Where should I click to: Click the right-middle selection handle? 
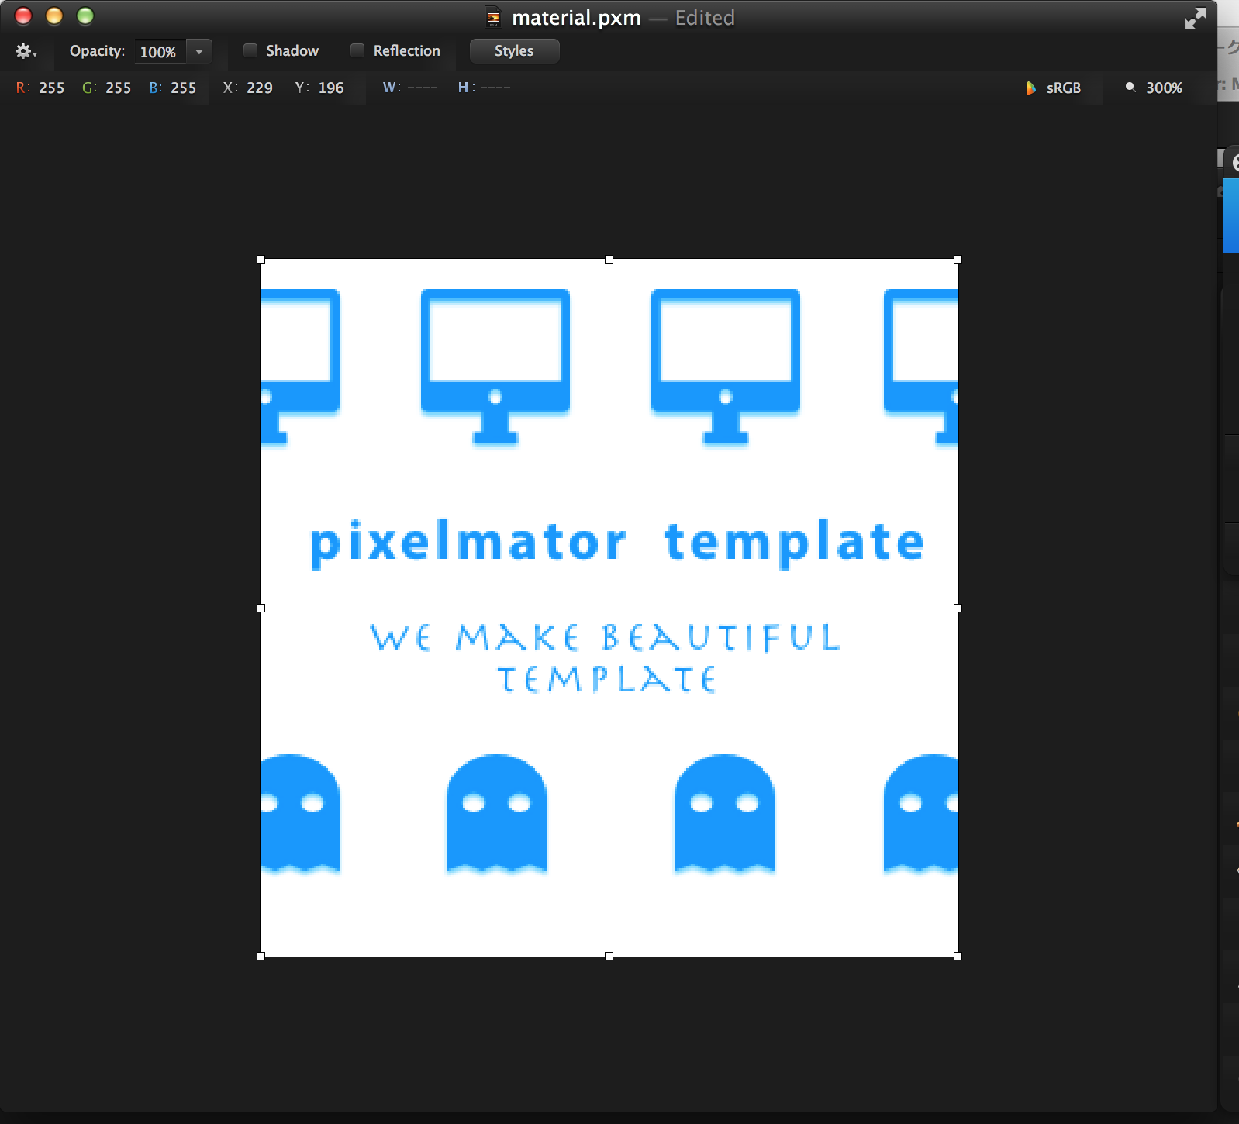(x=958, y=608)
